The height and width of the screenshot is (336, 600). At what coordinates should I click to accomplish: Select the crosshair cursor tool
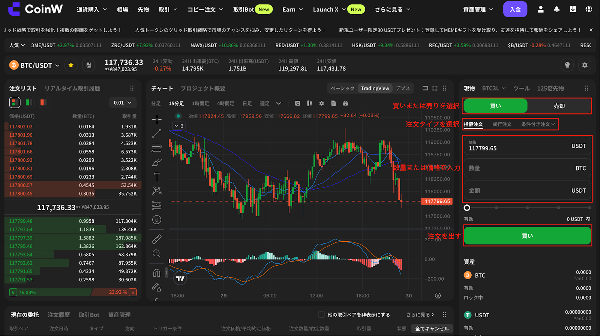[157, 119]
